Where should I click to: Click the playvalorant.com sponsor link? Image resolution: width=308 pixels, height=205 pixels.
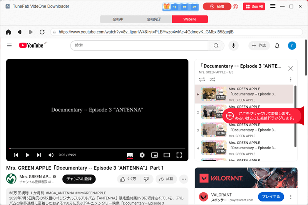coord(241,200)
